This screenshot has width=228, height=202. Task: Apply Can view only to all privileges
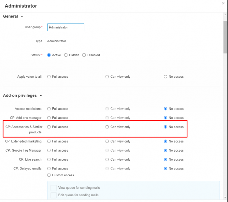(x=107, y=76)
